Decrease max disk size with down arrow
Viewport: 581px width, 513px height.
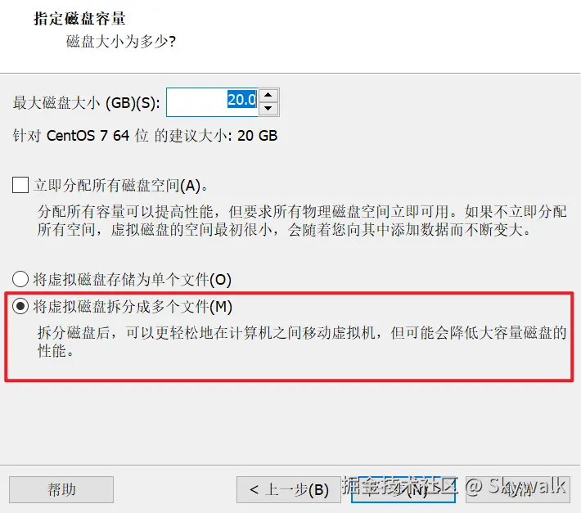pyautogui.click(x=268, y=109)
